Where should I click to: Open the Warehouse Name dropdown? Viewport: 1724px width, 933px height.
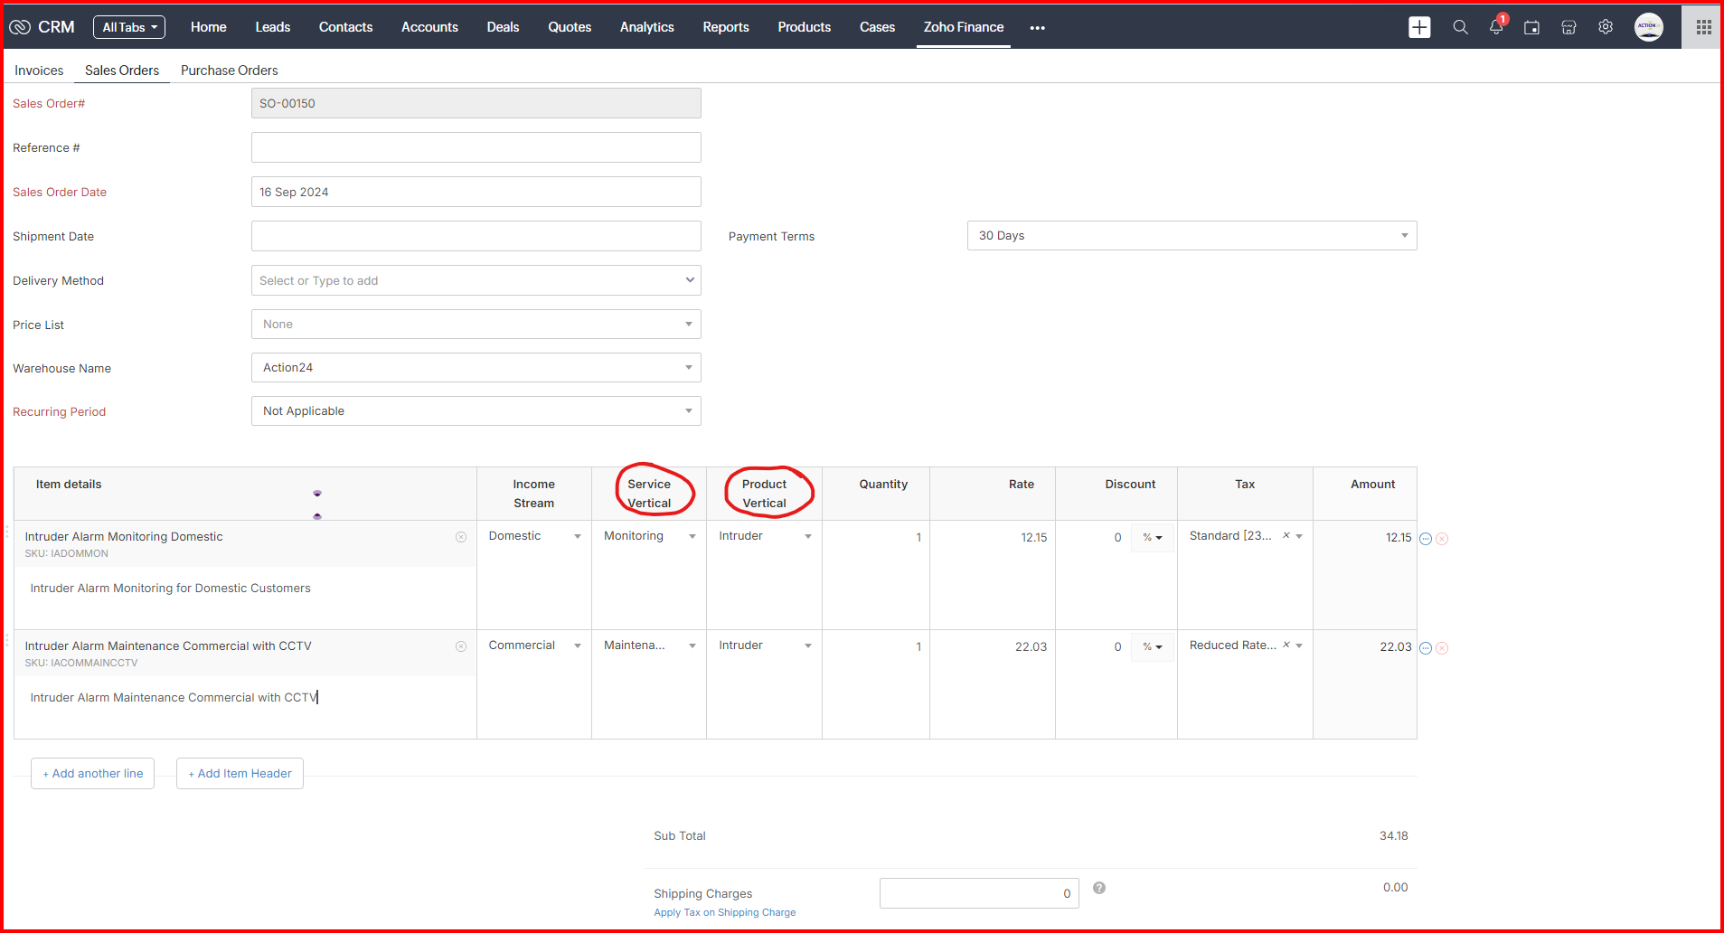tap(476, 368)
